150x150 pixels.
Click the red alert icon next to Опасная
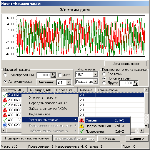click(x=81, y=120)
